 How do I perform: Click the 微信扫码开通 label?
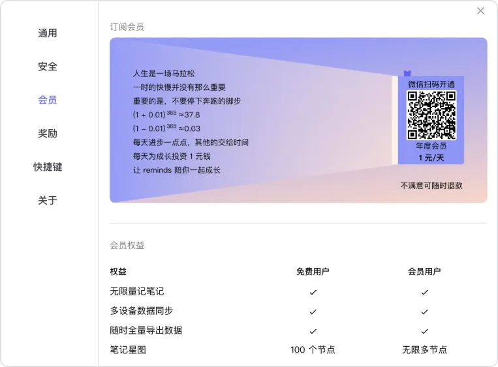pyautogui.click(x=431, y=84)
